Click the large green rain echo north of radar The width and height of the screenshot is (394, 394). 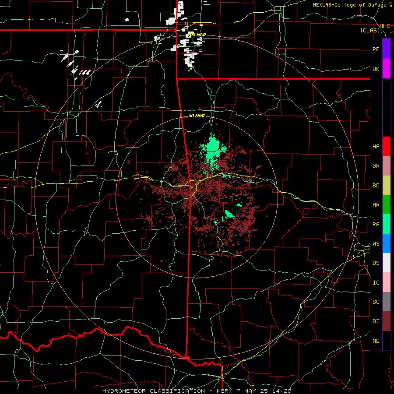(x=213, y=150)
